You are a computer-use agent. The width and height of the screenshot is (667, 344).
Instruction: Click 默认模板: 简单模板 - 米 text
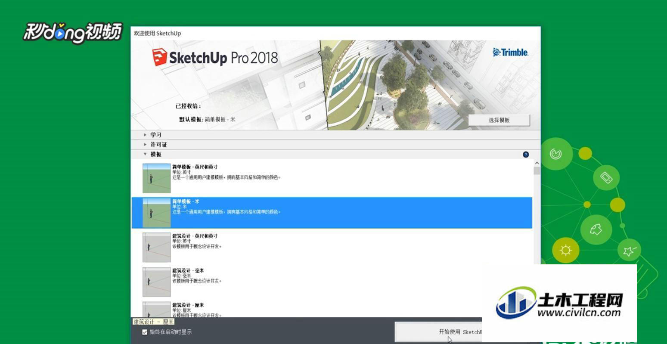pyautogui.click(x=207, y=119)
